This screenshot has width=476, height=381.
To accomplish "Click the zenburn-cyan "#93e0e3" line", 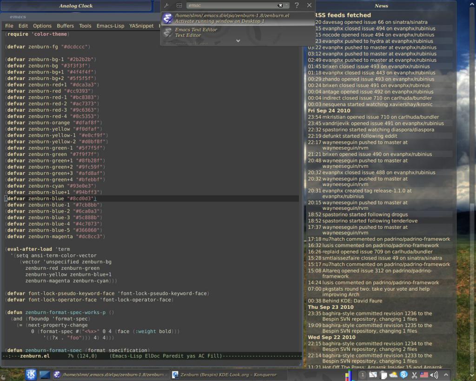I will pos(51,186).
